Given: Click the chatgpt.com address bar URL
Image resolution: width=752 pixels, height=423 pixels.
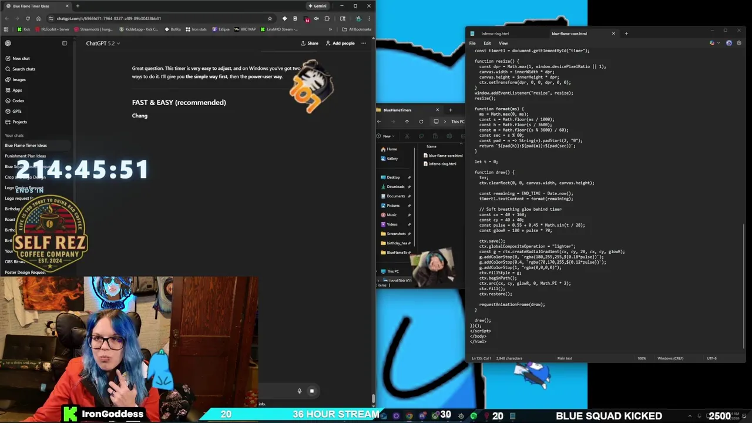Looking at the screenshot, I should pos(109,18).
